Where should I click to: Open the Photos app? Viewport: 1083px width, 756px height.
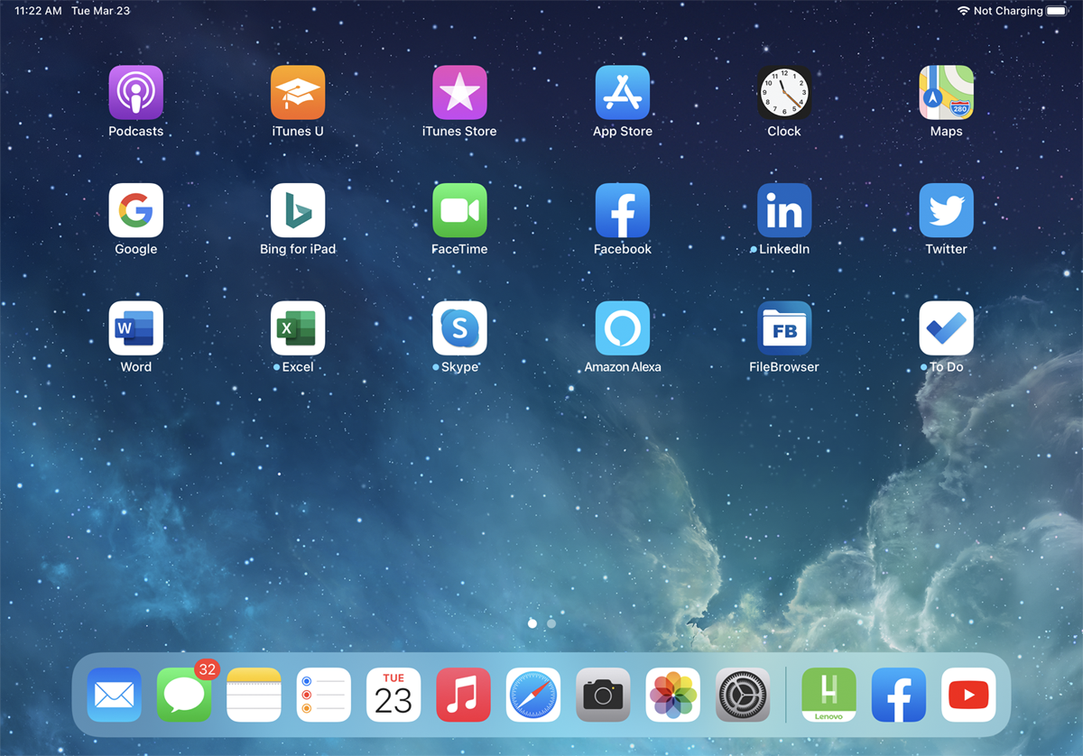pyautogui.click(x=673, y=695)
